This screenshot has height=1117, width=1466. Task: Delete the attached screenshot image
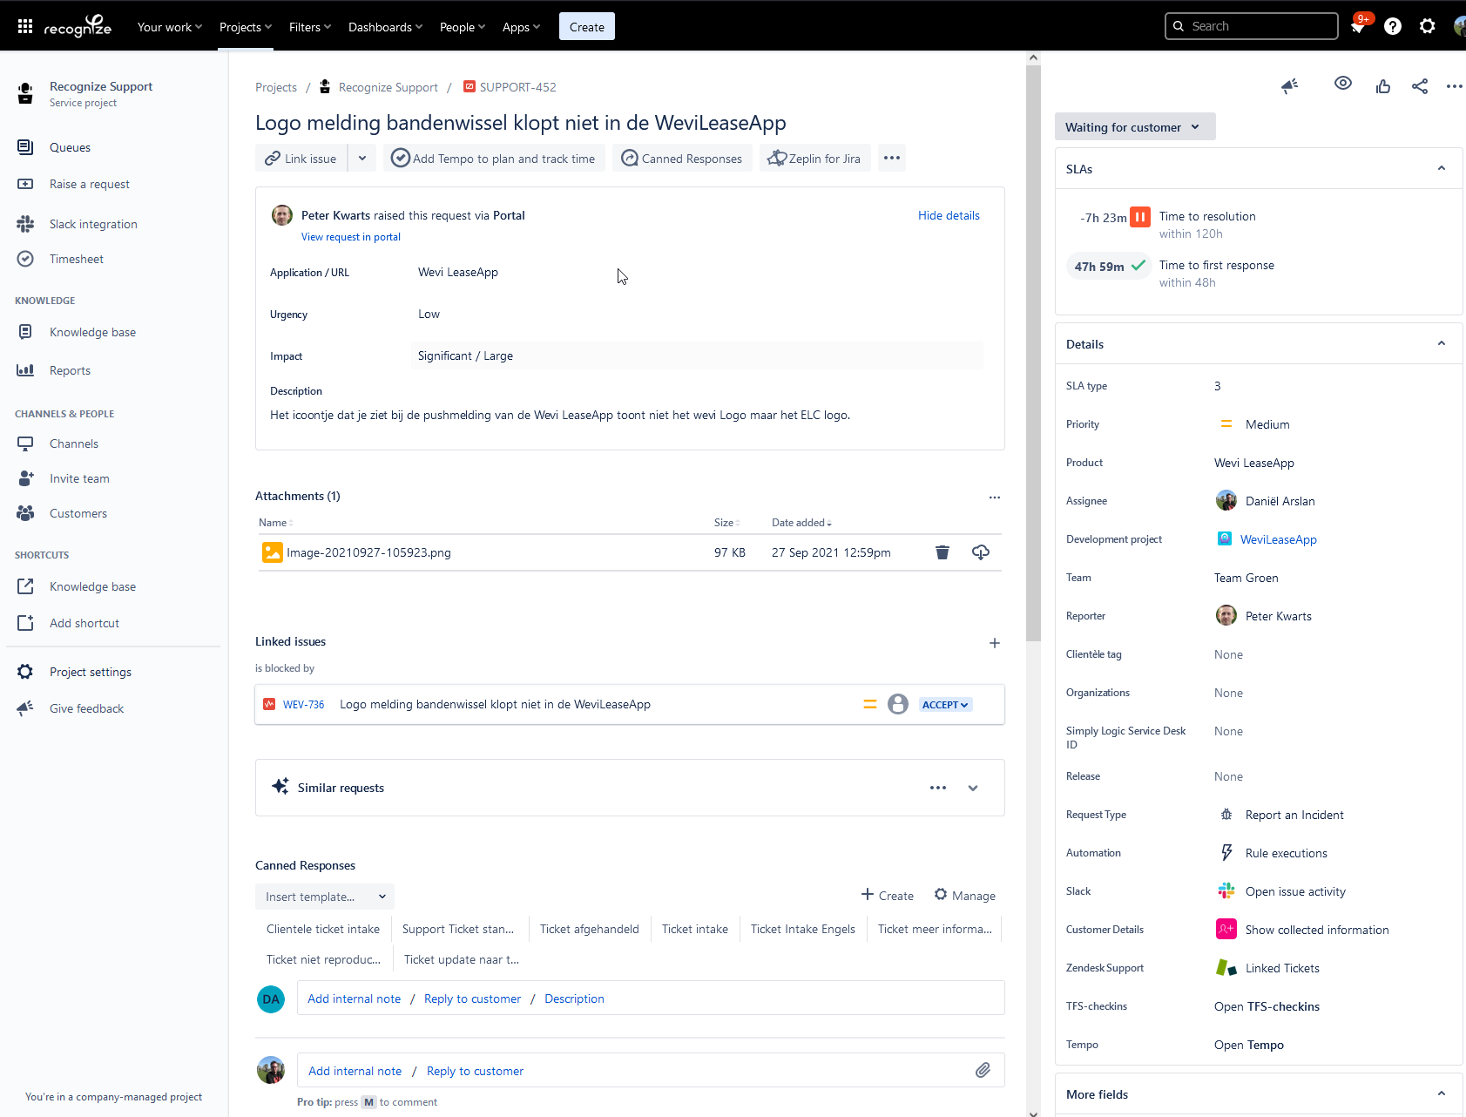coord(942,552)
